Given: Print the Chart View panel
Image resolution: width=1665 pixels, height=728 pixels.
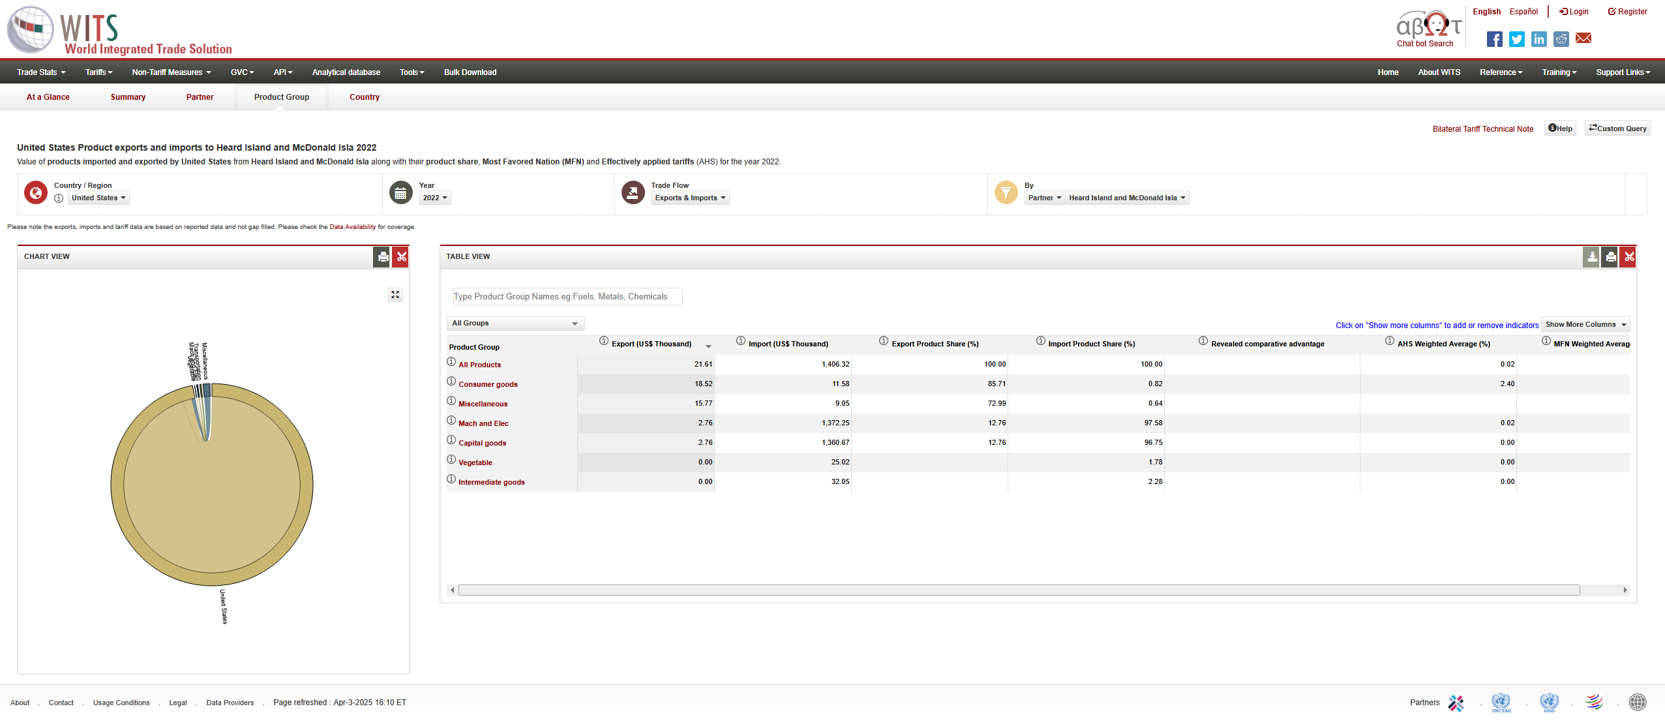Looking at the screenshot, I should pyautogui.click(x=383, y=257).
